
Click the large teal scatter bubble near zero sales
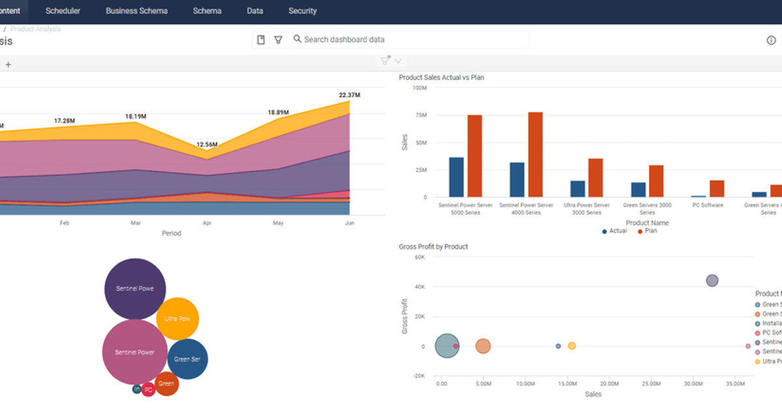point(446,346)
